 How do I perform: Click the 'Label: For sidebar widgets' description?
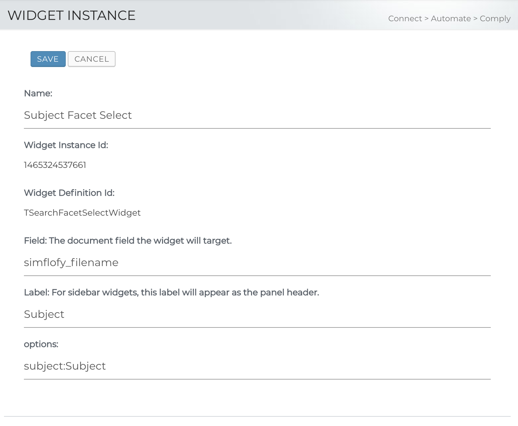pyautogui.click(x=171, y=292)
